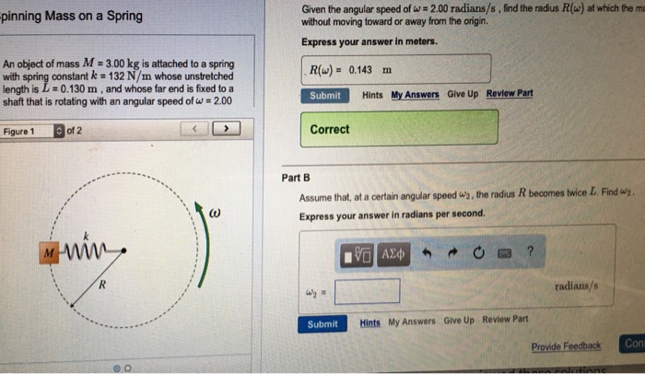The image size is (645, 374).
Task: View My Answers for Part A
Action: tap(415, 95)
